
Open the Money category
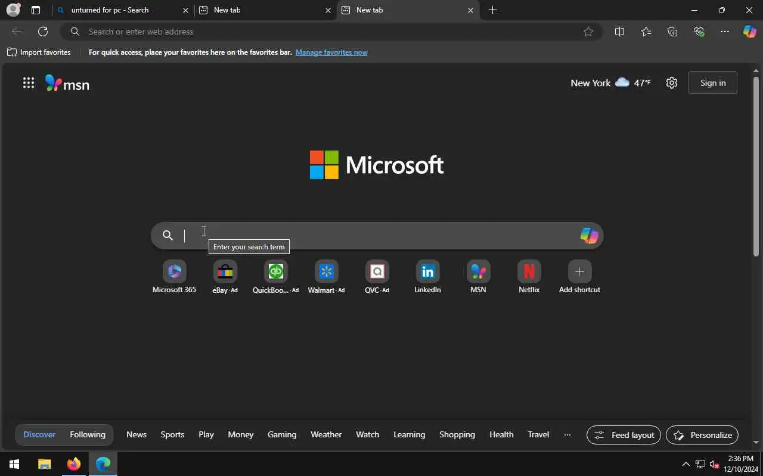tap(241, 434)
